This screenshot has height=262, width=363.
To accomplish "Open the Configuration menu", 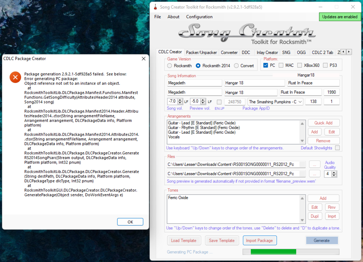I will pos(199,17).
